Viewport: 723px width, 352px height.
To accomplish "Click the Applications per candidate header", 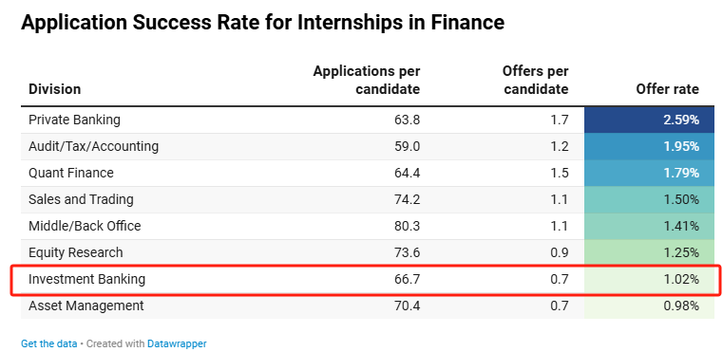I will [x=367, y=80].
